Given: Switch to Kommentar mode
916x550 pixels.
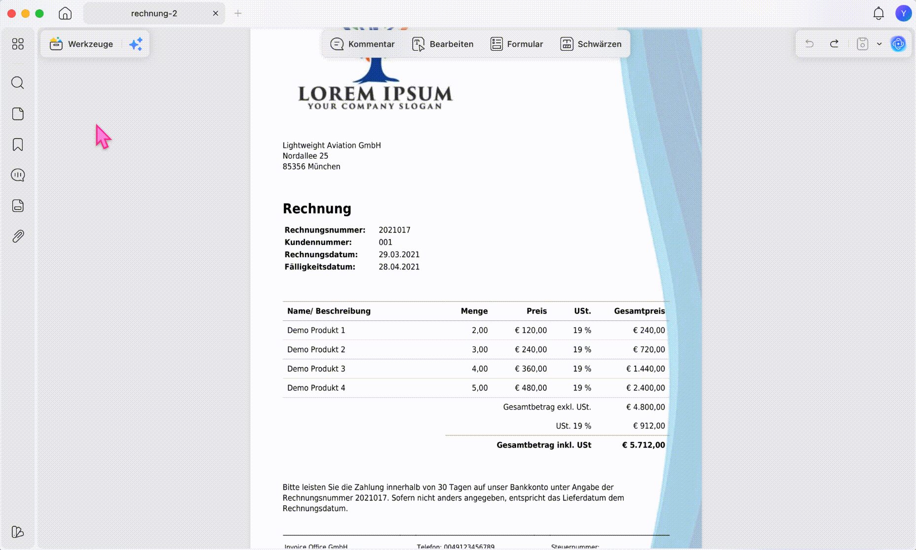Looking at the screenshot, I should point(362,44).
